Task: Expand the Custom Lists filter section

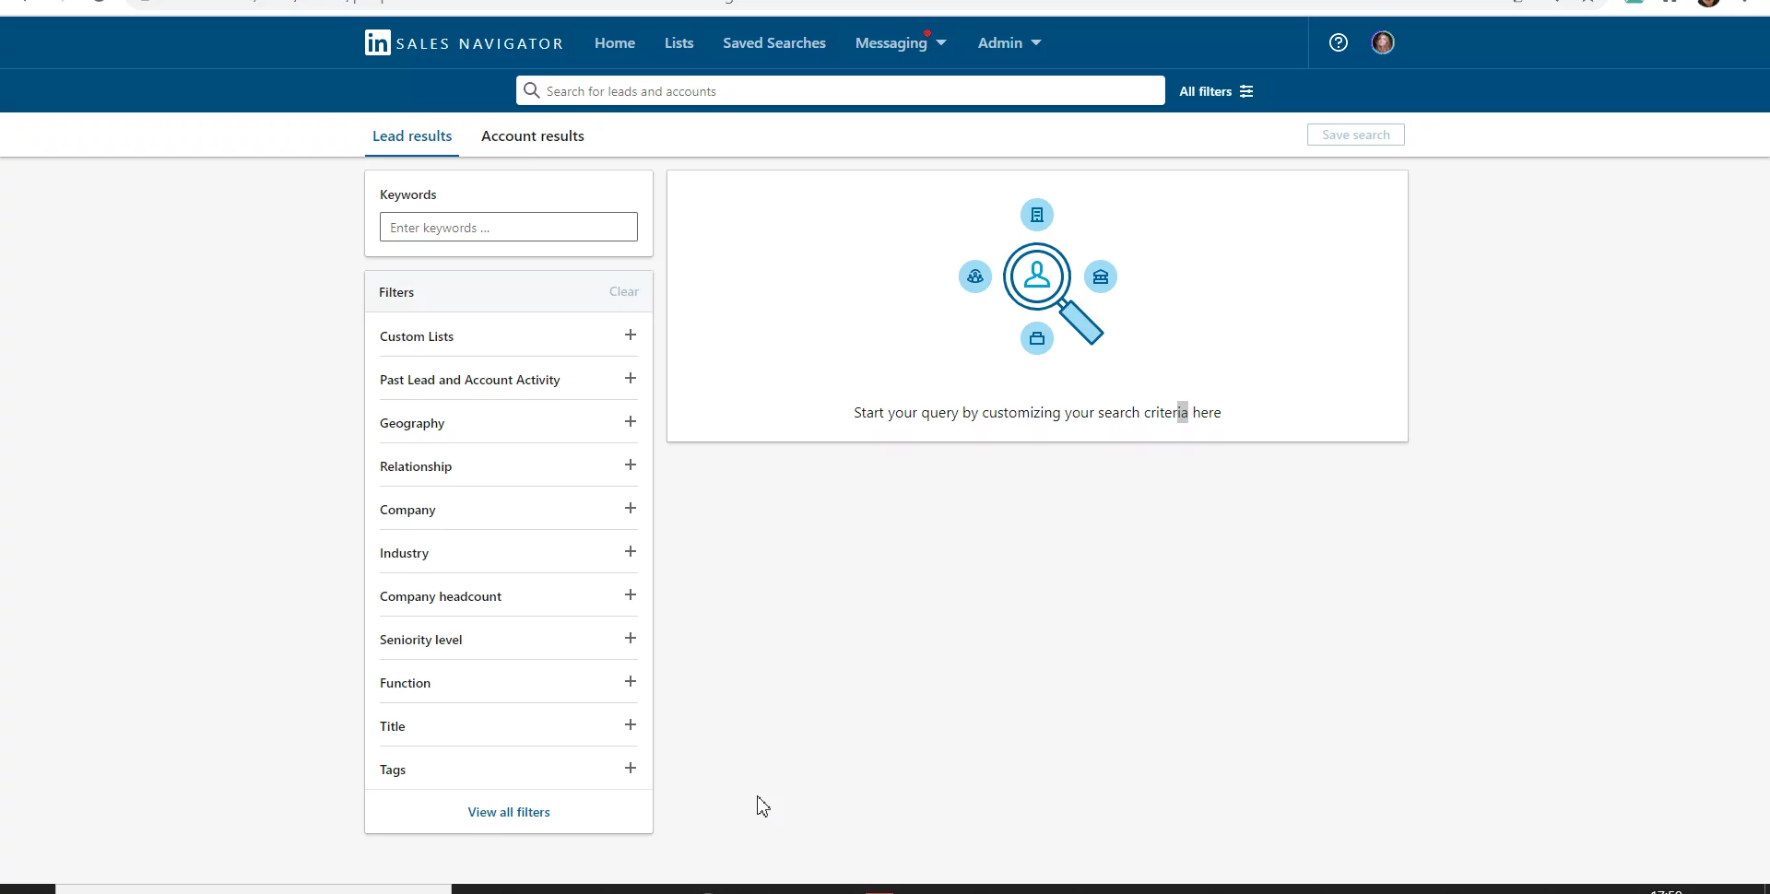Action: (x=631, y=335)
